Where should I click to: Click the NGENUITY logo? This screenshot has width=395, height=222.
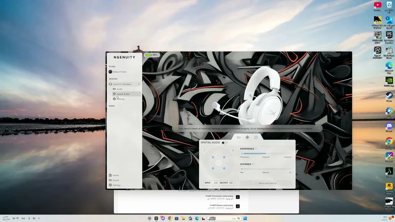[x=124, y=57]
